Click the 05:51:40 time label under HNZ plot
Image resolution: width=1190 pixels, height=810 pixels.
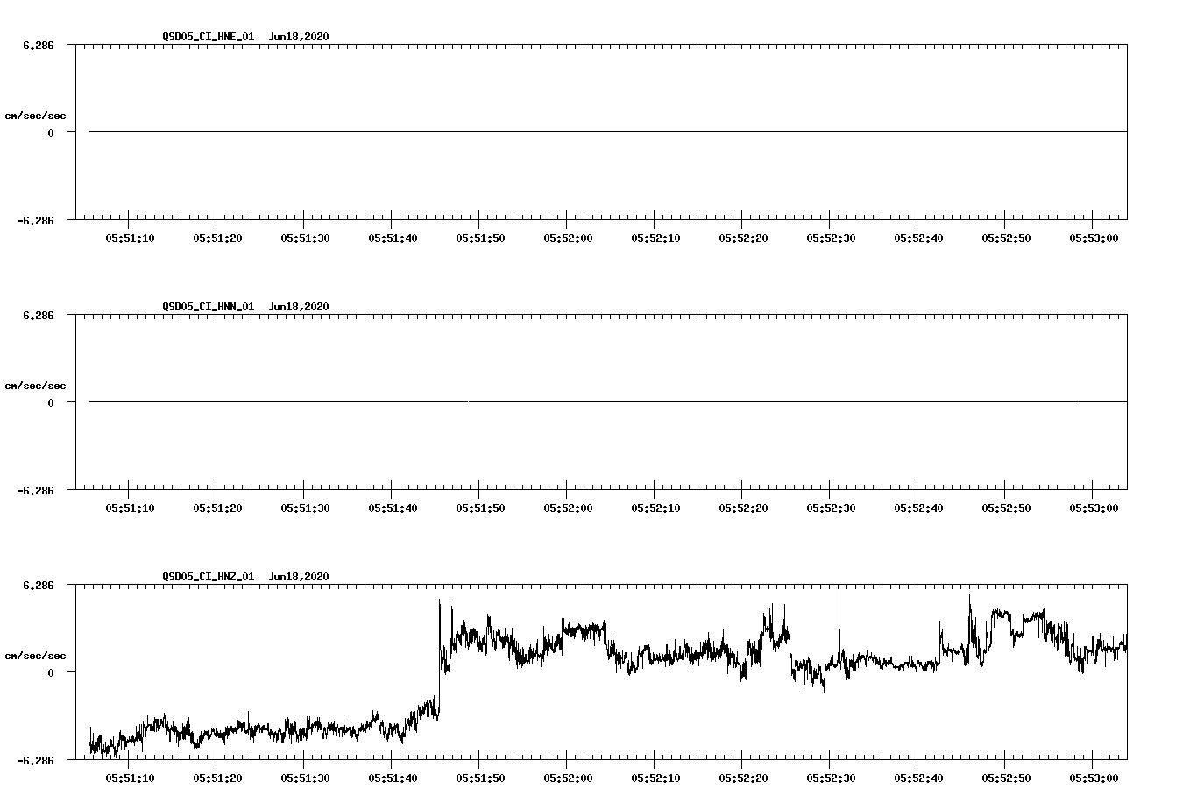(x=393, y=778)
